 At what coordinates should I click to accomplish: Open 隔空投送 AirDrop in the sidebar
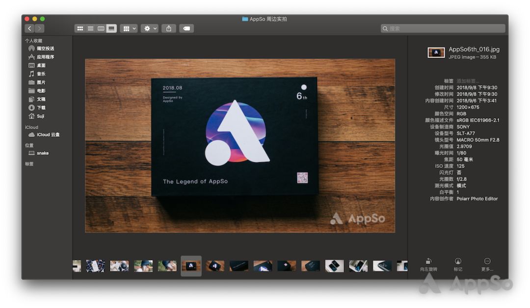(45, 48)
